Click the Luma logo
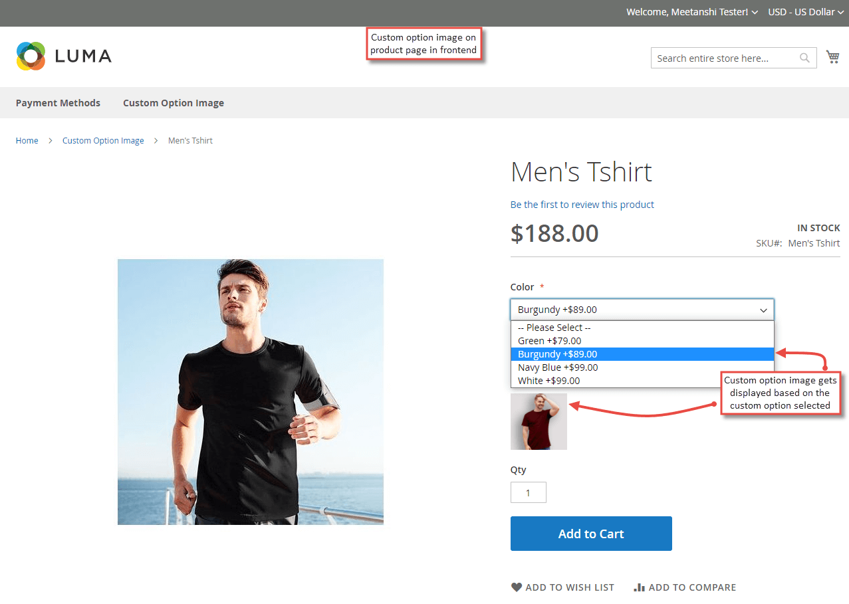This screenshot has width=849, height=604. coord(63,56)
